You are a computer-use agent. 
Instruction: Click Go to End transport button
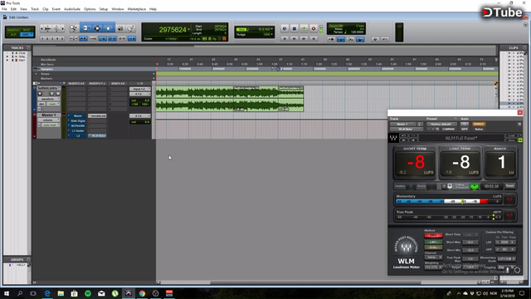click(x=314, y=39)
